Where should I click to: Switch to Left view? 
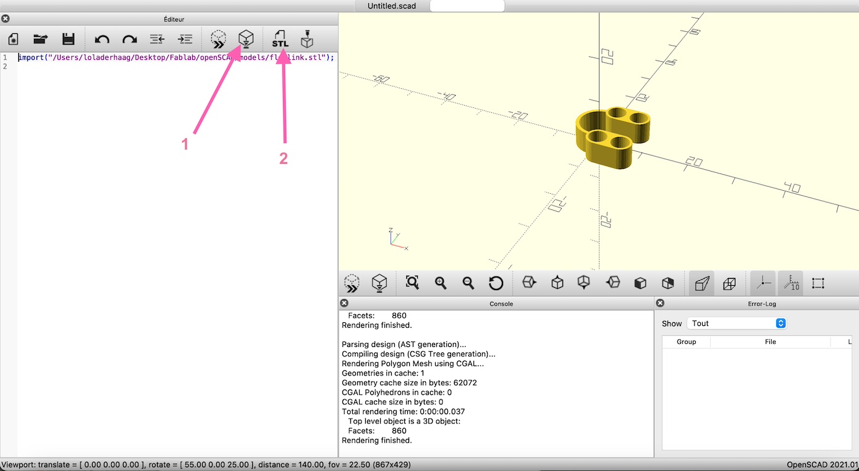pyautogui.click(x=612, y=283)
